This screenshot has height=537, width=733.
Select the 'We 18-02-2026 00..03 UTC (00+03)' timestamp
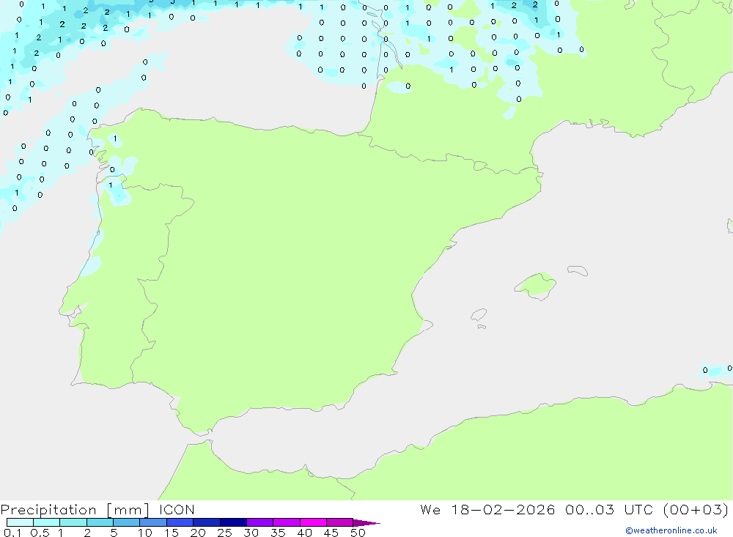[575, 510]
